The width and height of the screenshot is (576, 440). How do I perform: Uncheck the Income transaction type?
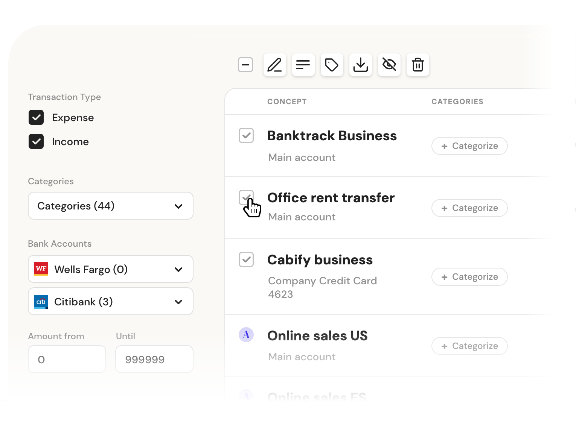click(x=36, y=141)
